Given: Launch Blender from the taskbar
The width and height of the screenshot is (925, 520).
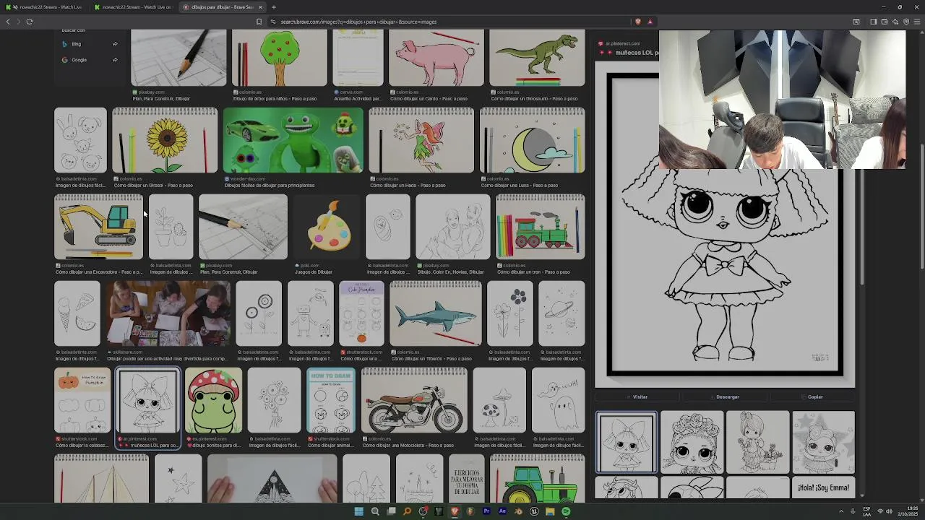Looking at the screenshot, I should pyautogui.click(x=518, y=511).
